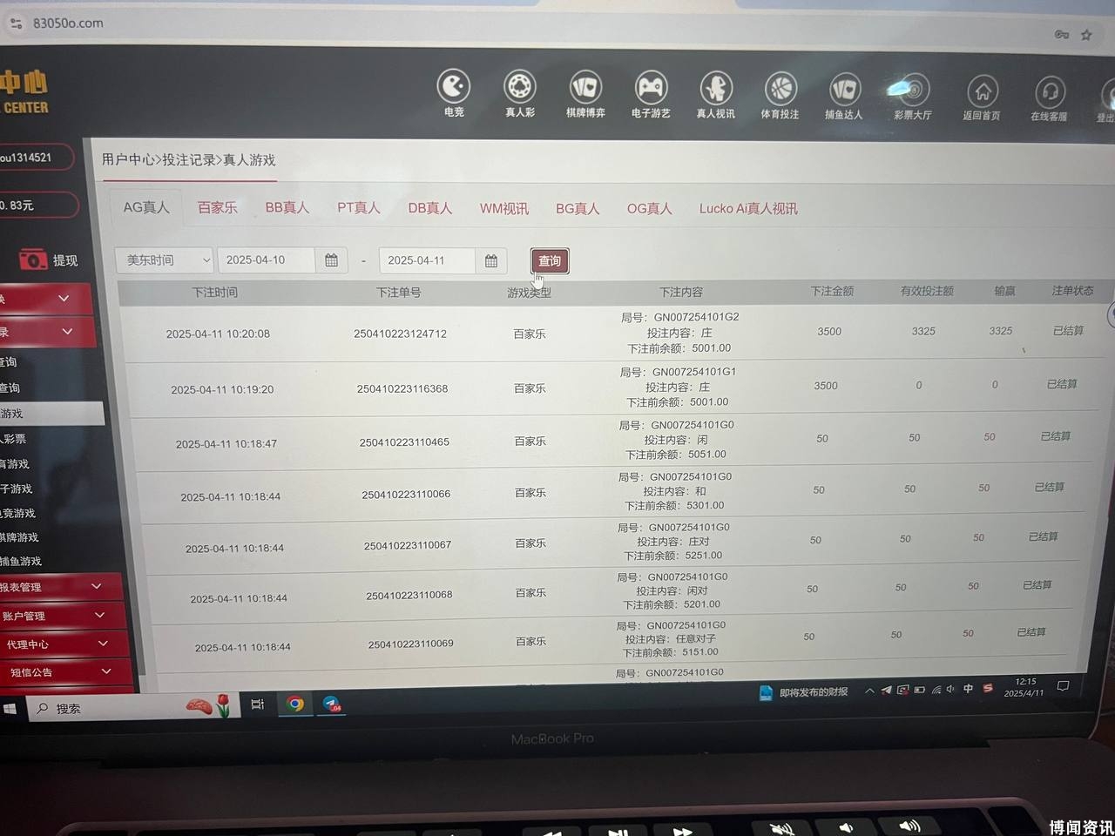
Task: Switch to the BB真人 tab
Action: click(x=287, y=207)
